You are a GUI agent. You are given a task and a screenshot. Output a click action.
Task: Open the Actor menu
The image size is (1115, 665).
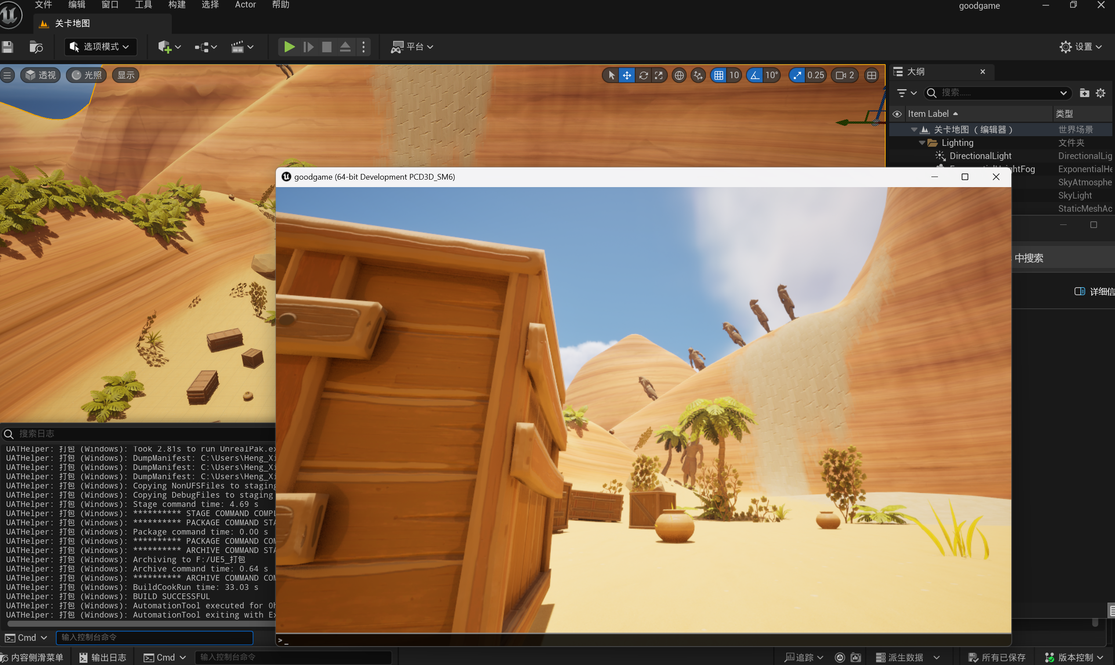pyautogui.click(x=245, y=5)
